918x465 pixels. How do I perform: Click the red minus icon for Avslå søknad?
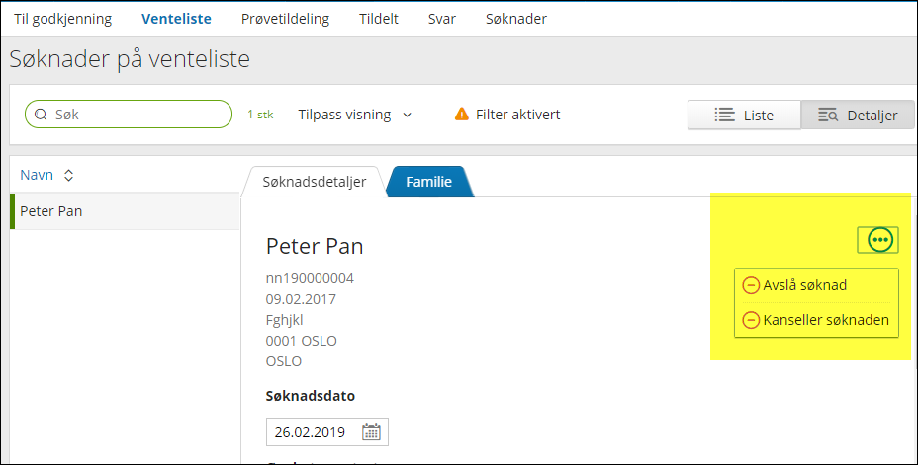751,285
